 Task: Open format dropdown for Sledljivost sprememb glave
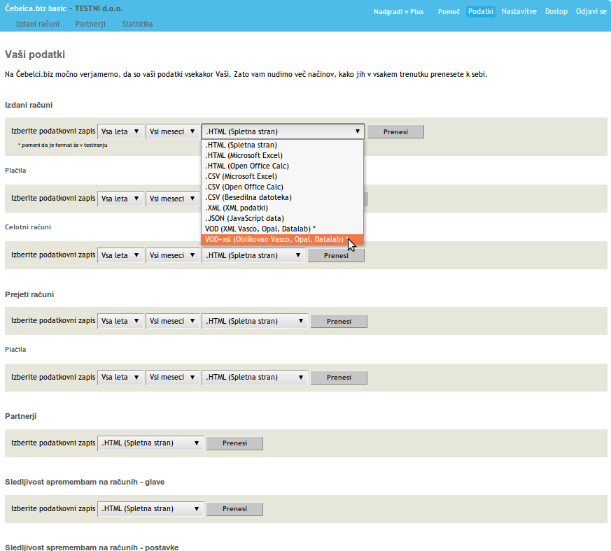[150, 509]
